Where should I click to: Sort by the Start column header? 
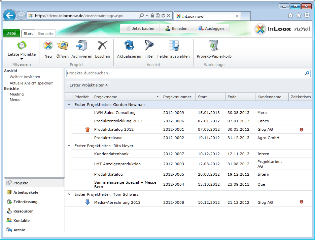(x=210, y=97)
